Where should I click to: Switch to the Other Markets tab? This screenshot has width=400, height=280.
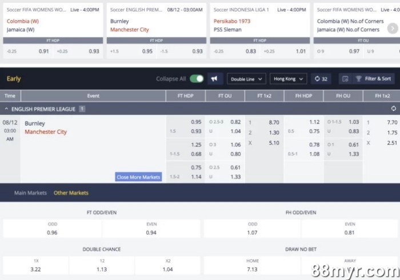pos(71,193)
